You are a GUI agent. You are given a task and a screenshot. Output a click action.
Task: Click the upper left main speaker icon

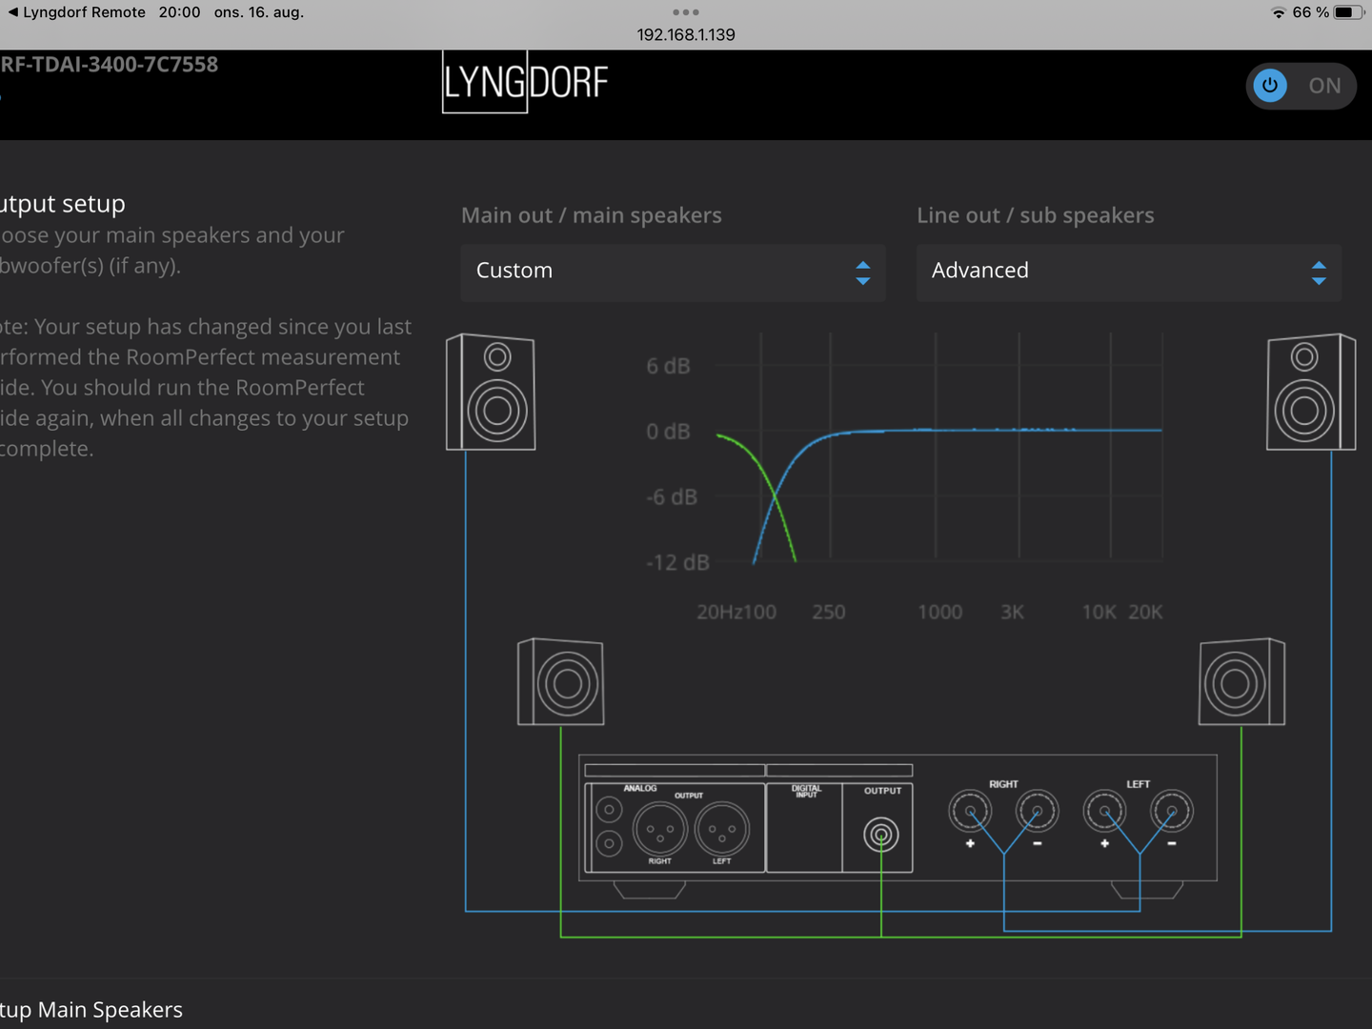(x=491, y=392)
